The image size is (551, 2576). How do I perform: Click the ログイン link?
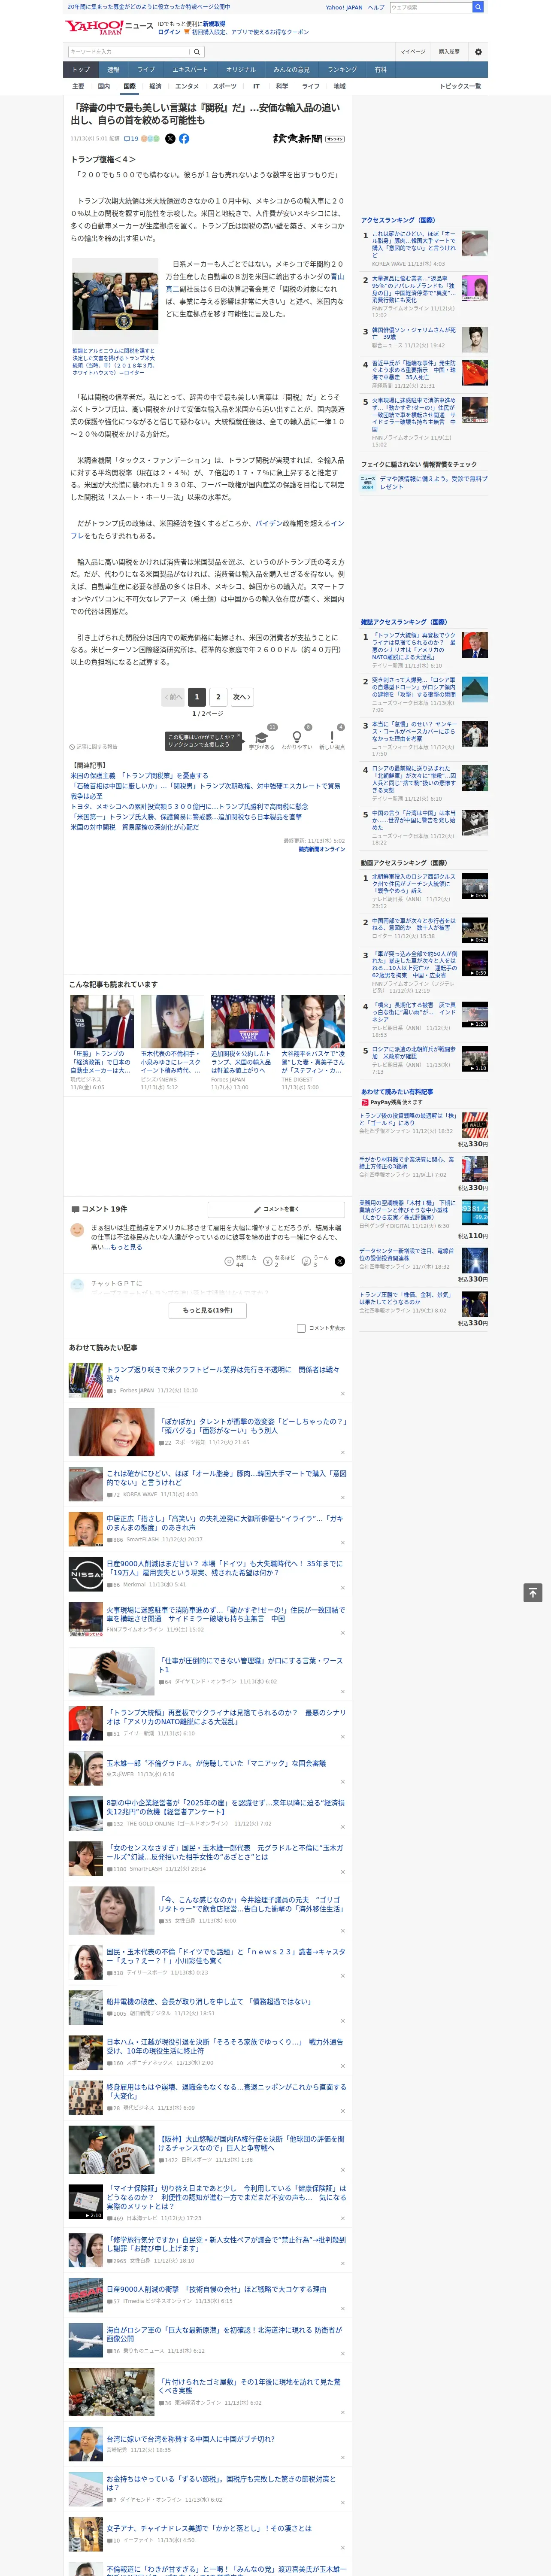pos(169,32)
